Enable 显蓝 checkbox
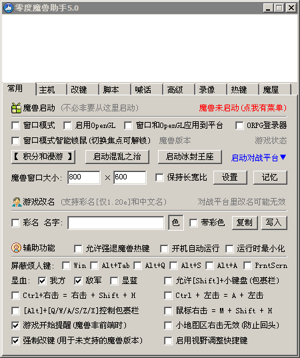This screenshot has width=300, height=358. point(114,281)
